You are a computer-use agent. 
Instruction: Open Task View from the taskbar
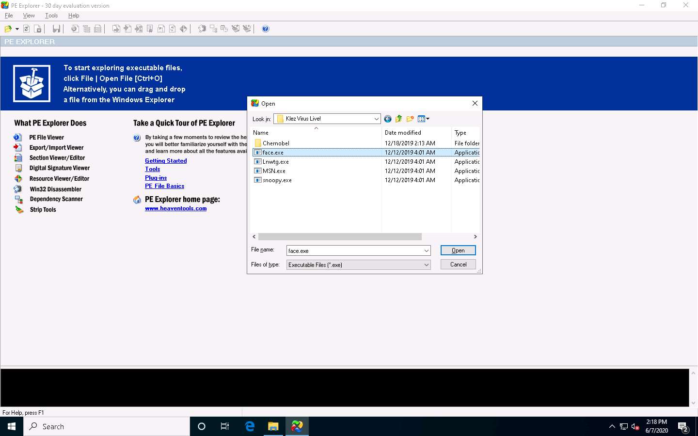[x=225, y=426]
